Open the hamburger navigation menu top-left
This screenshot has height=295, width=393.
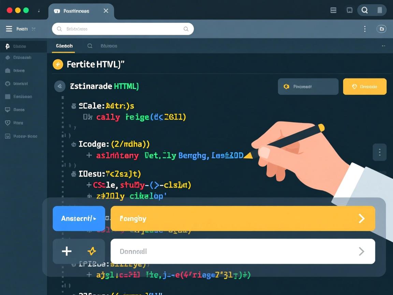pyautogui.click(x=9, y=29)
